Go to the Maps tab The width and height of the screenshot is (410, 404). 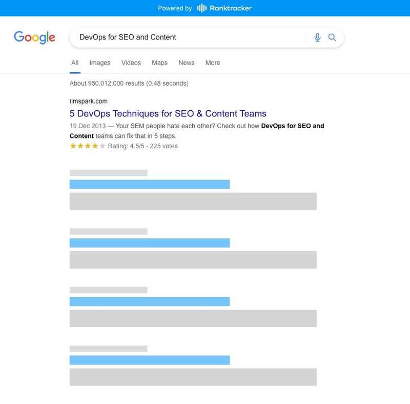click(x=159, y=63)
